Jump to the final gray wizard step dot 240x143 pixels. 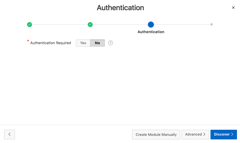[x=212, y=25]
